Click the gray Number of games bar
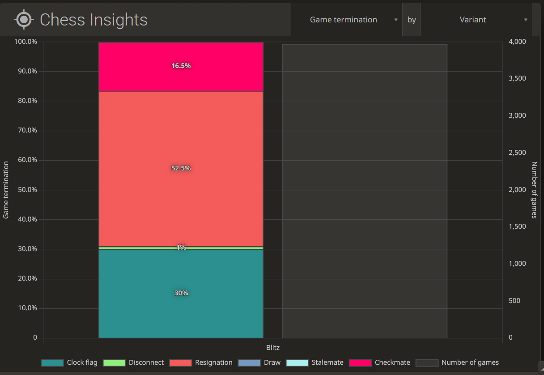Screen dimensions: 544x375 (x=365, y=191)
